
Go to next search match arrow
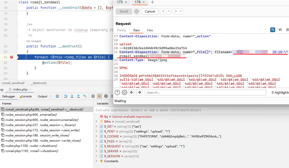tap(139, 92)
